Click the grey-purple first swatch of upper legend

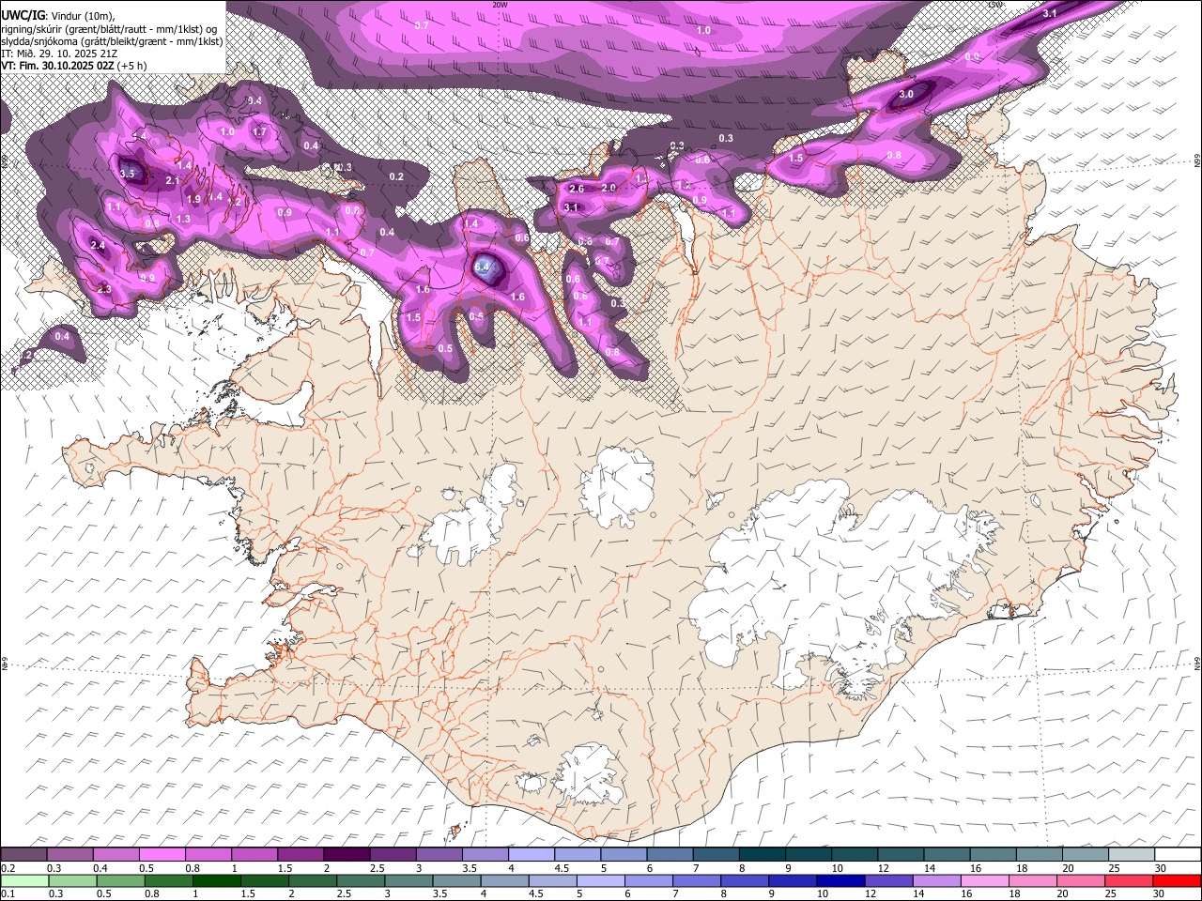tap(24, 854)
